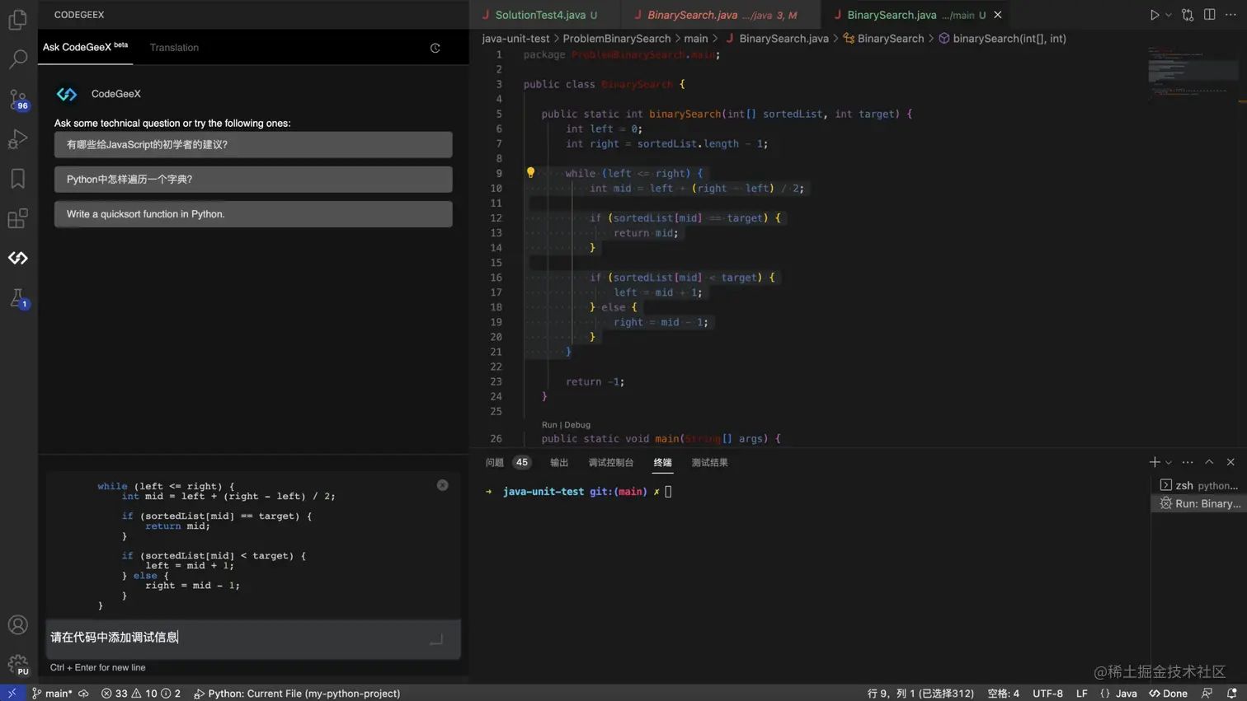1247x701 pixels.
Task: Open the Testing flask view
Action: [17, 298]
